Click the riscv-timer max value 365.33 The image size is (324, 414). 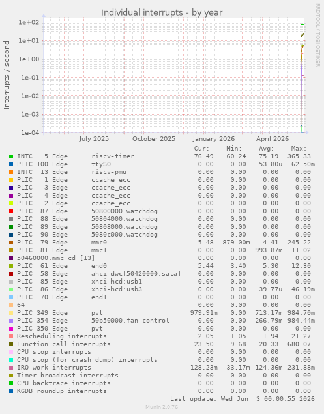[299, 156]
